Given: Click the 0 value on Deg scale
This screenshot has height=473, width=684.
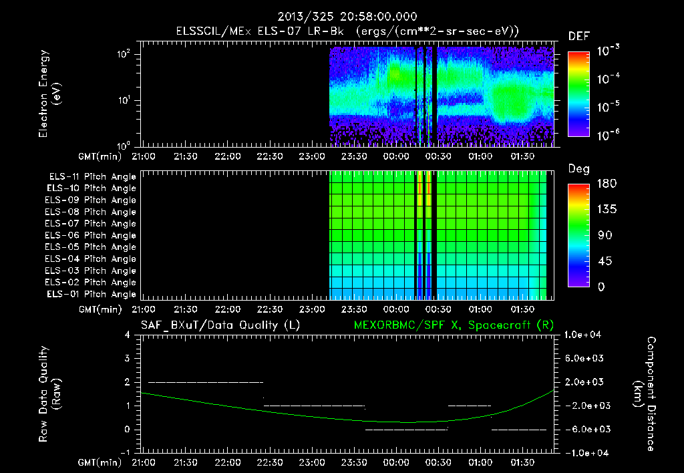Looking at the screenshot, I should point(601,287).
